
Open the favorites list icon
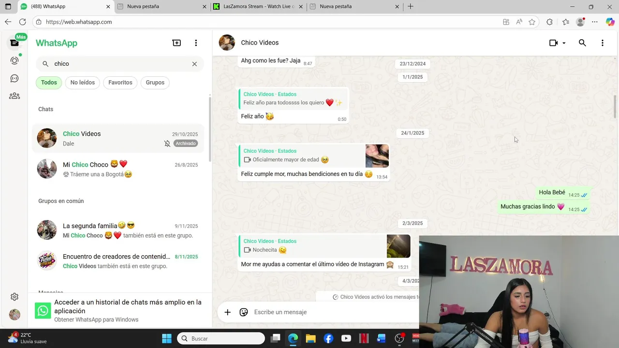click(x=565, y=22)
